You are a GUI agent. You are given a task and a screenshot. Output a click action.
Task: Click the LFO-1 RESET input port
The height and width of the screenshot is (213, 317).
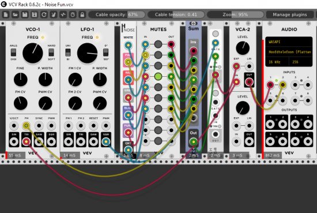(93, 126)
